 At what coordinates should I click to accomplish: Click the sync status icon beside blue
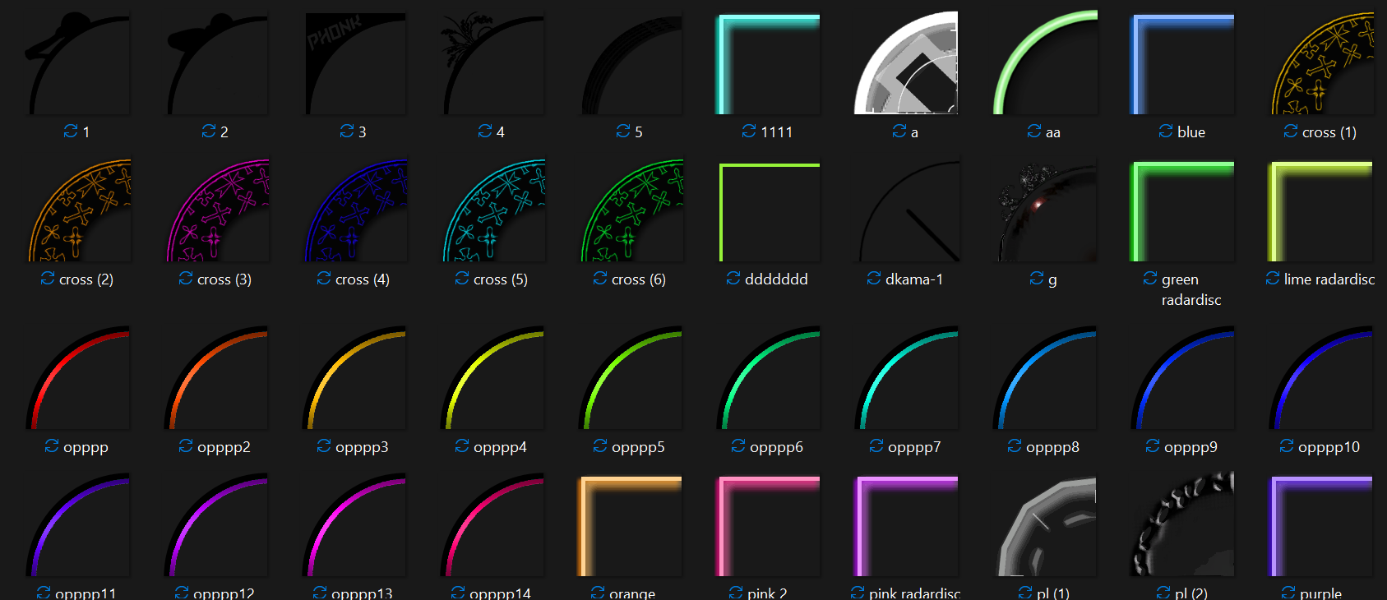click(1166, 132)
